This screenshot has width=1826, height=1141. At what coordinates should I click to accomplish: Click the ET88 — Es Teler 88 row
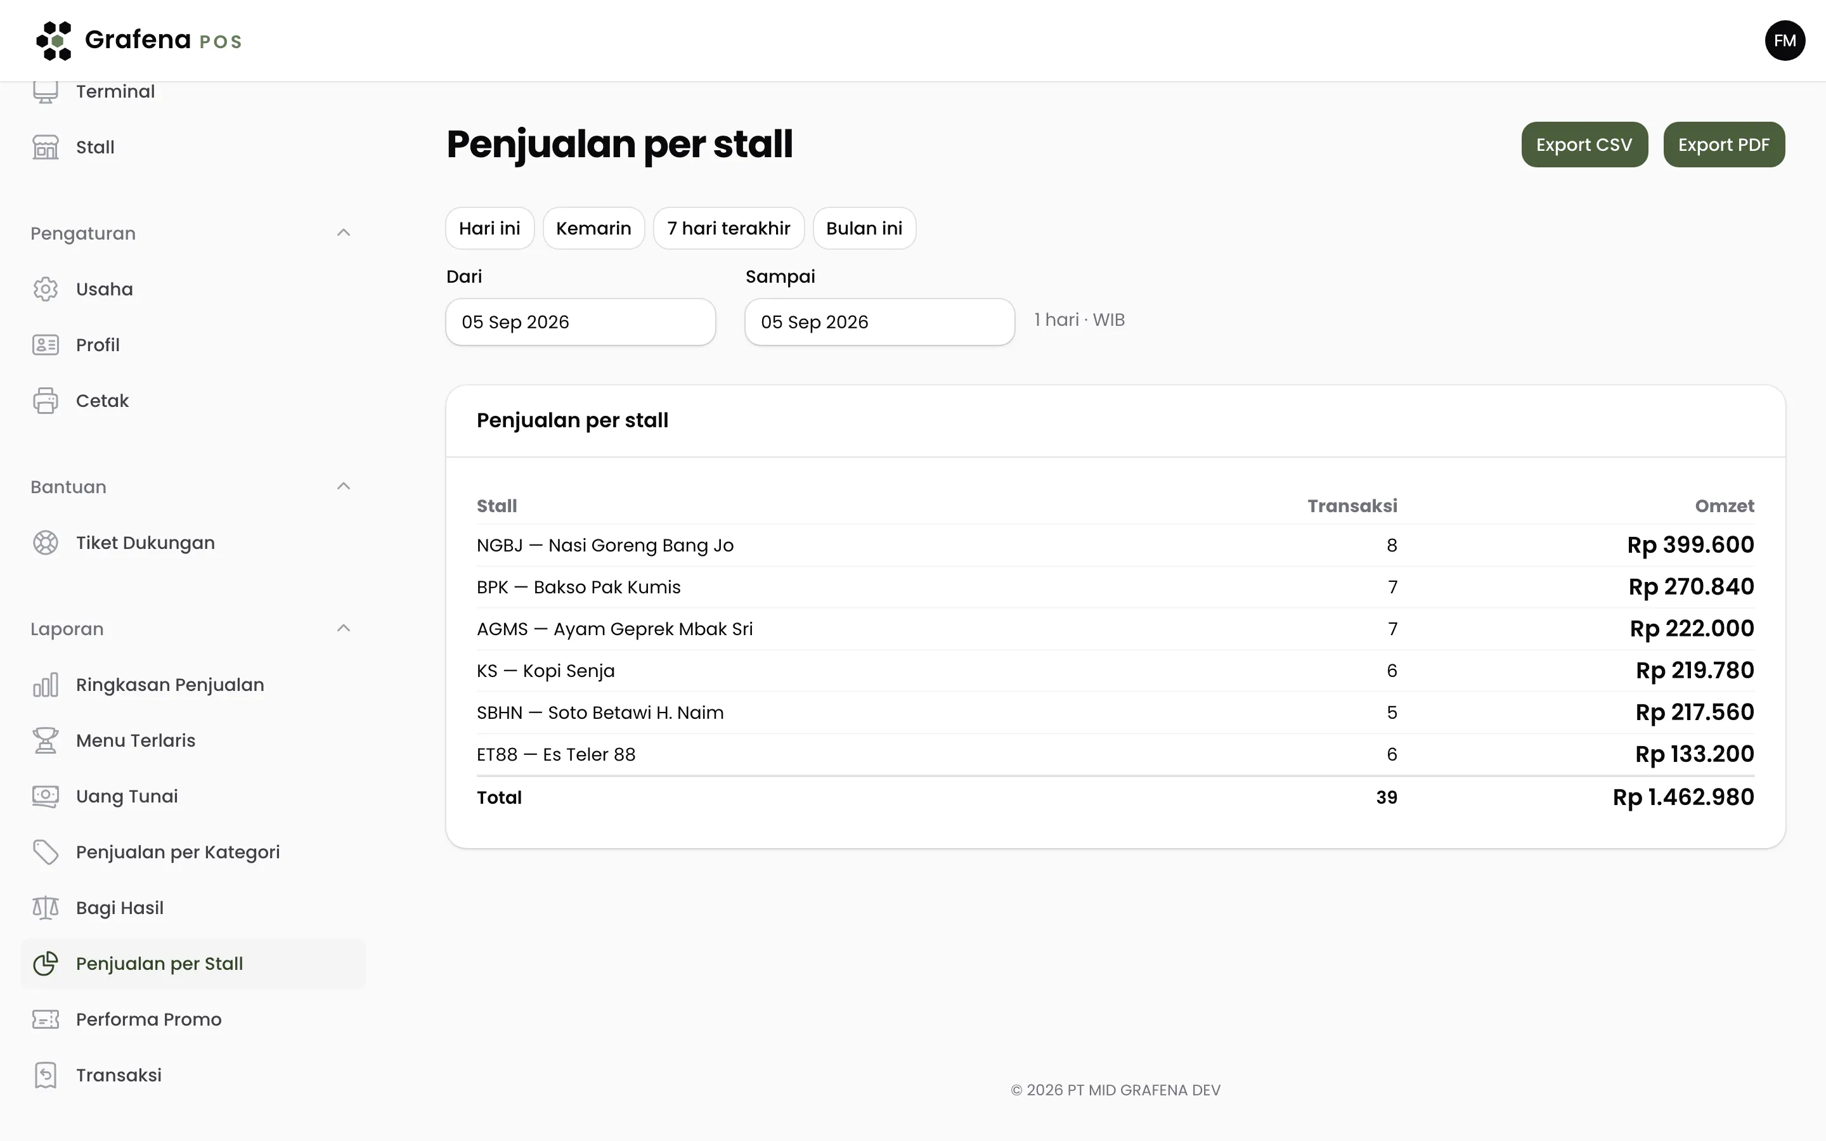1115,754
